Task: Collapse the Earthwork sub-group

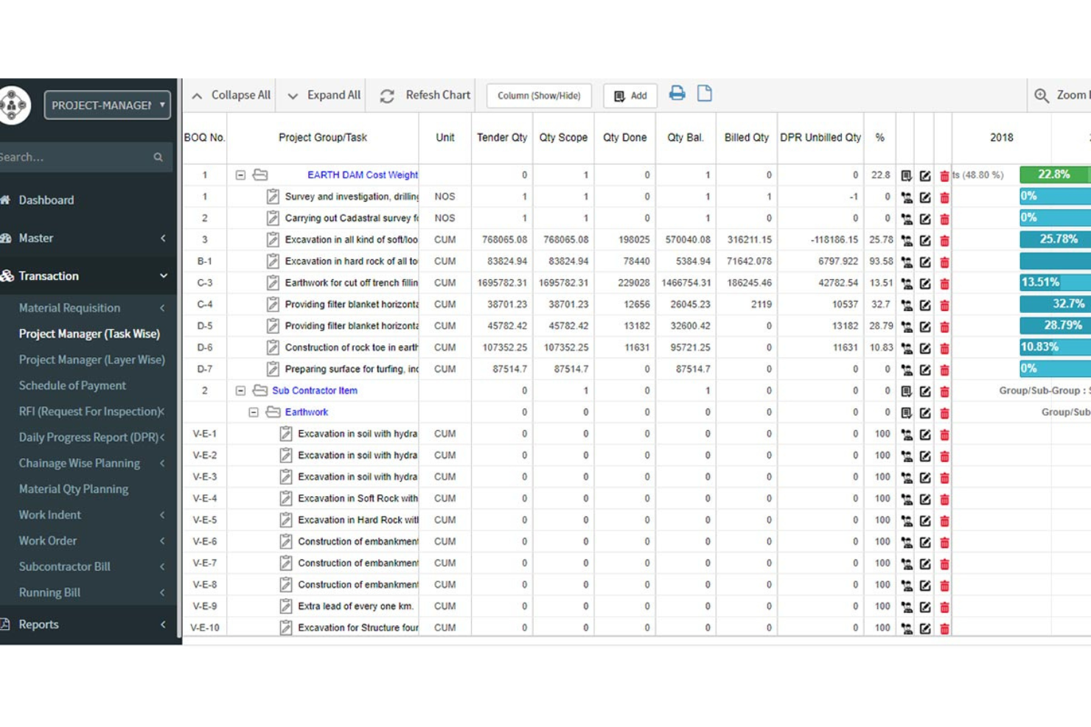Action: coord(253,412)
